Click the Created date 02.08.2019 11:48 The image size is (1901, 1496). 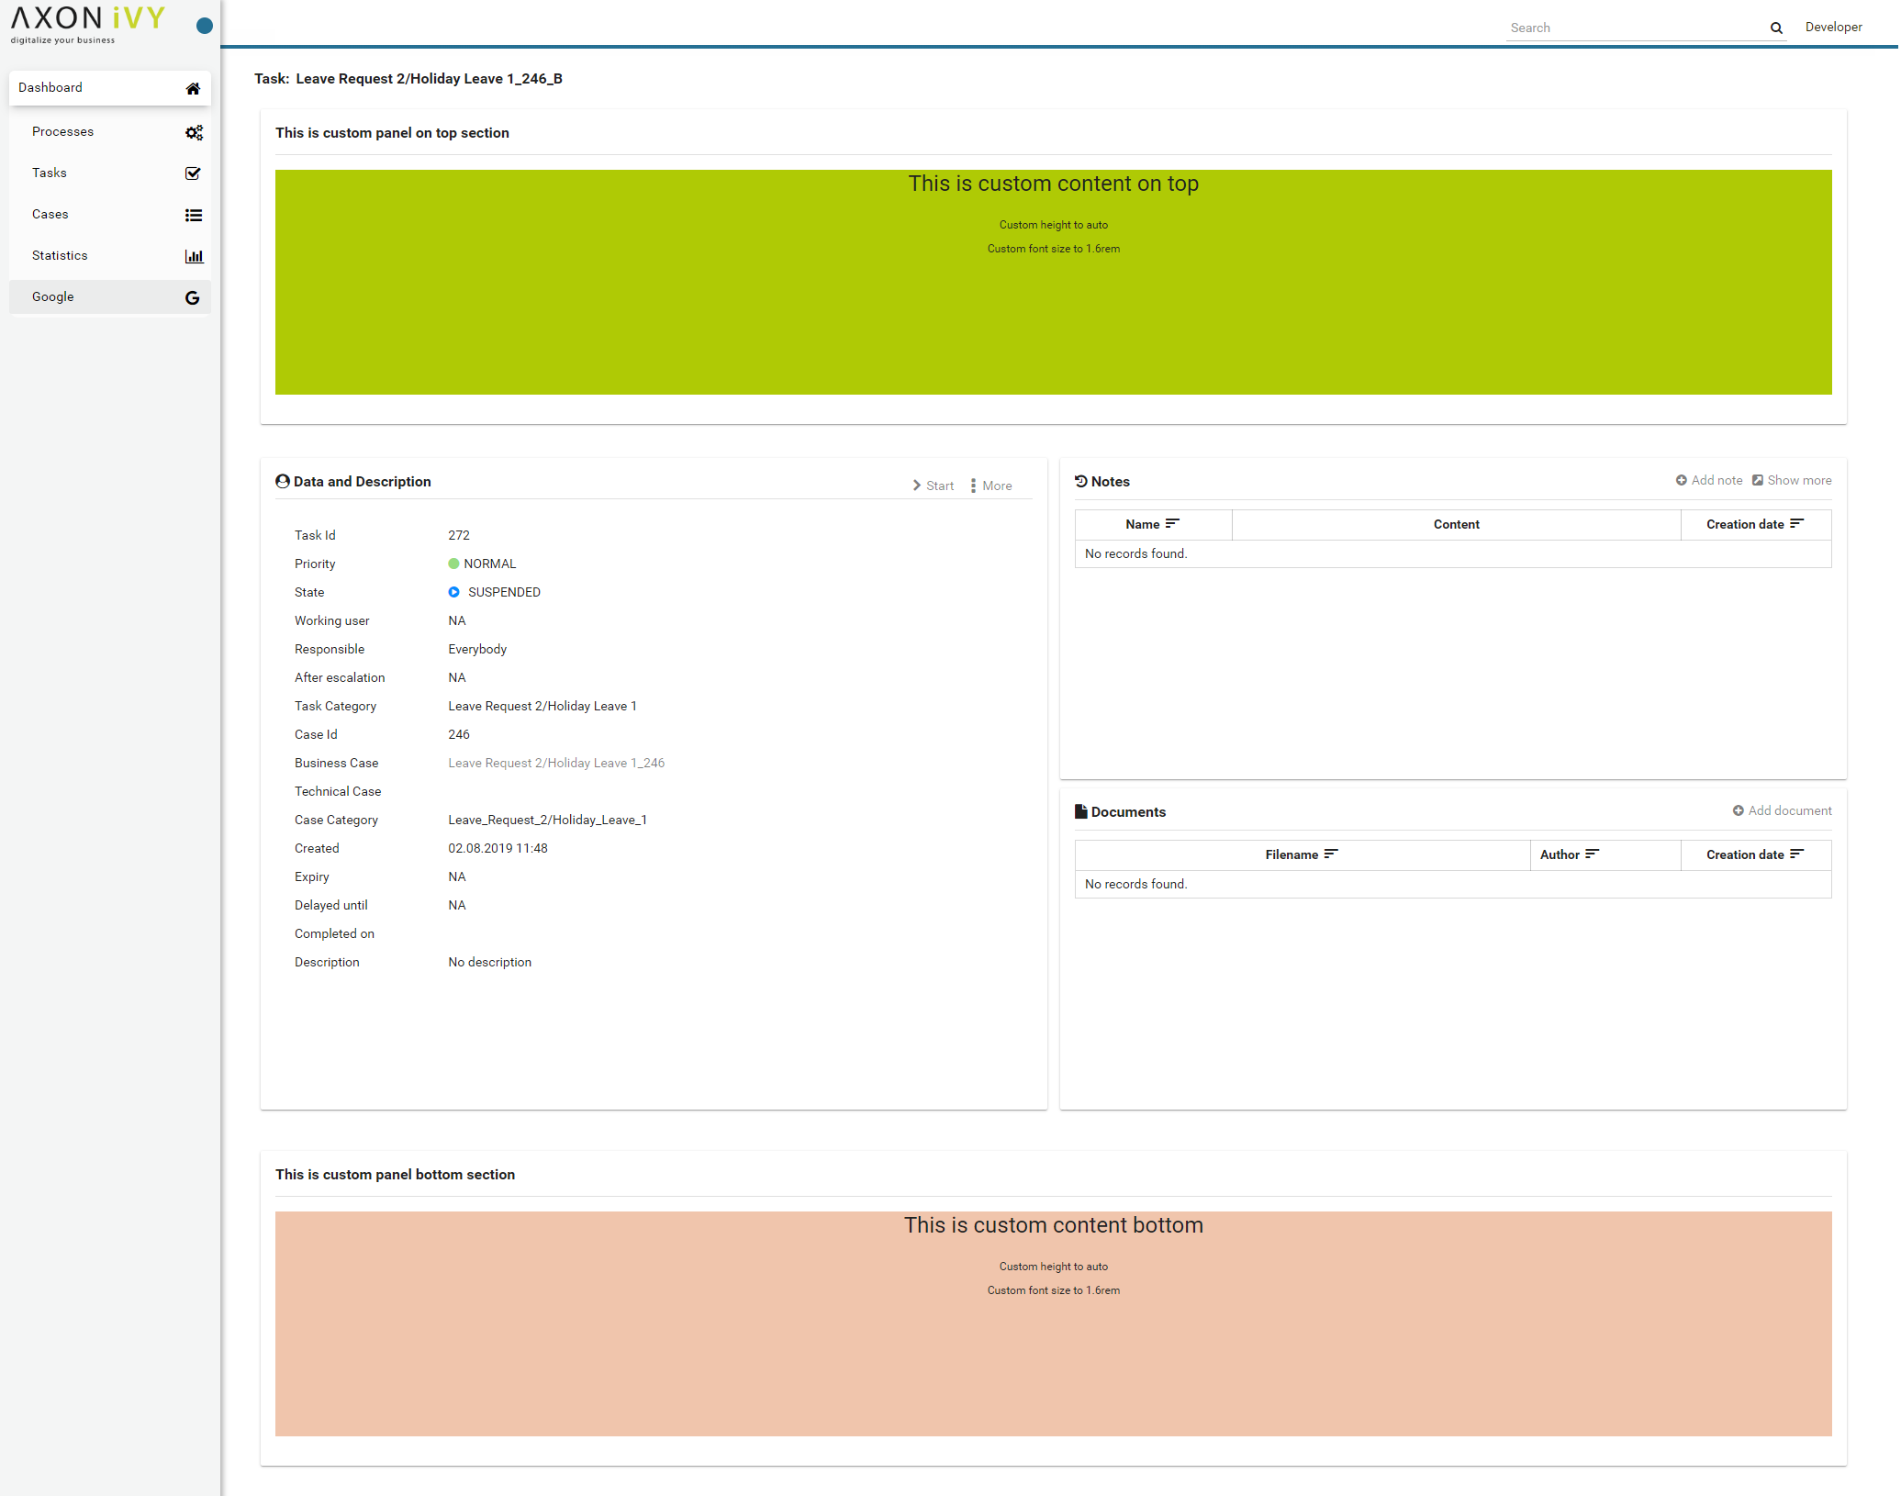pyautogui.click(x=498, y=848)
